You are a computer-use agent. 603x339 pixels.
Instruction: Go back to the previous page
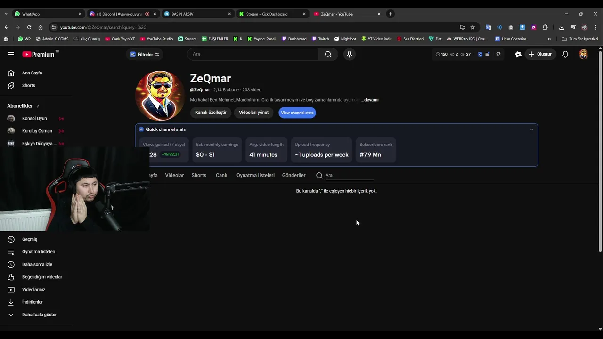[7, 27]
